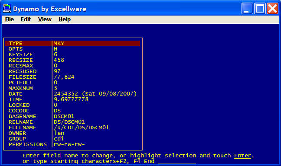
Task: Select the MAXKNUM field name
Action: point(21,88)
